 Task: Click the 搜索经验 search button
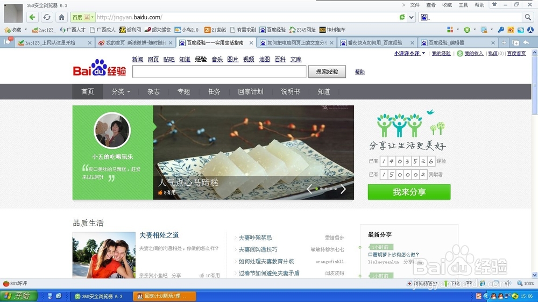point(327,71)
